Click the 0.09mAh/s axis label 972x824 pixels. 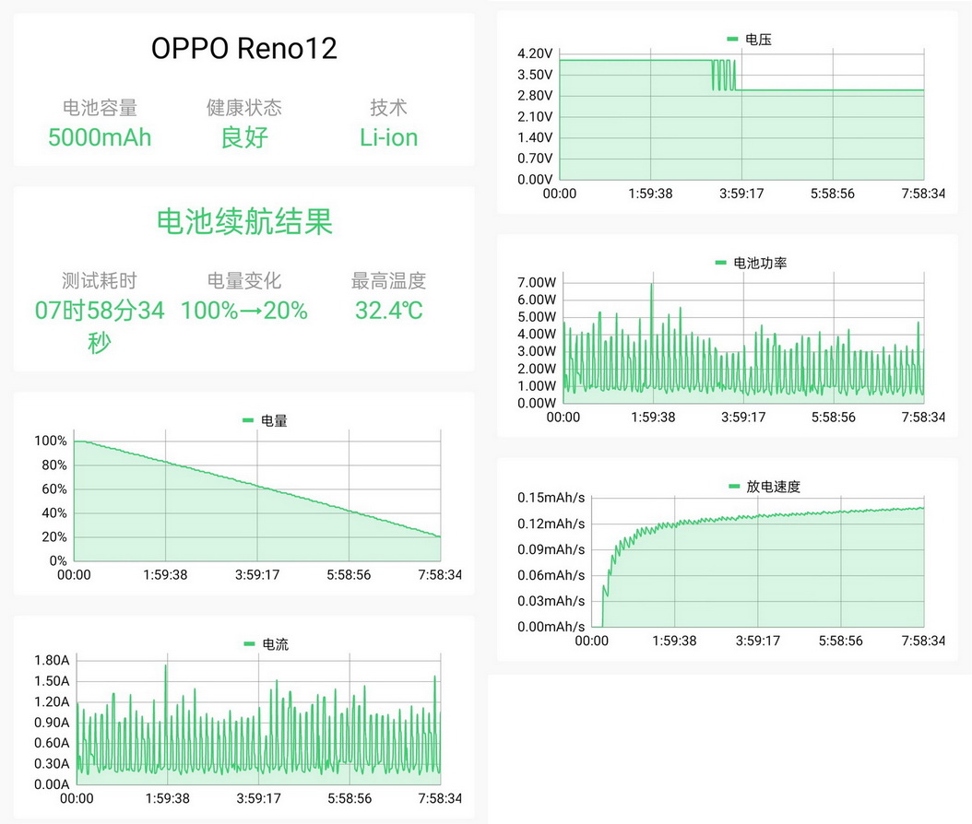pyautogui.click(x=551, y=549)
